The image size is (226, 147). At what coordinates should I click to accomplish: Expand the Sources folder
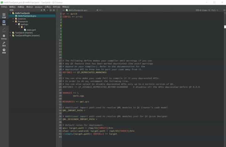click(x=13, y=19)
